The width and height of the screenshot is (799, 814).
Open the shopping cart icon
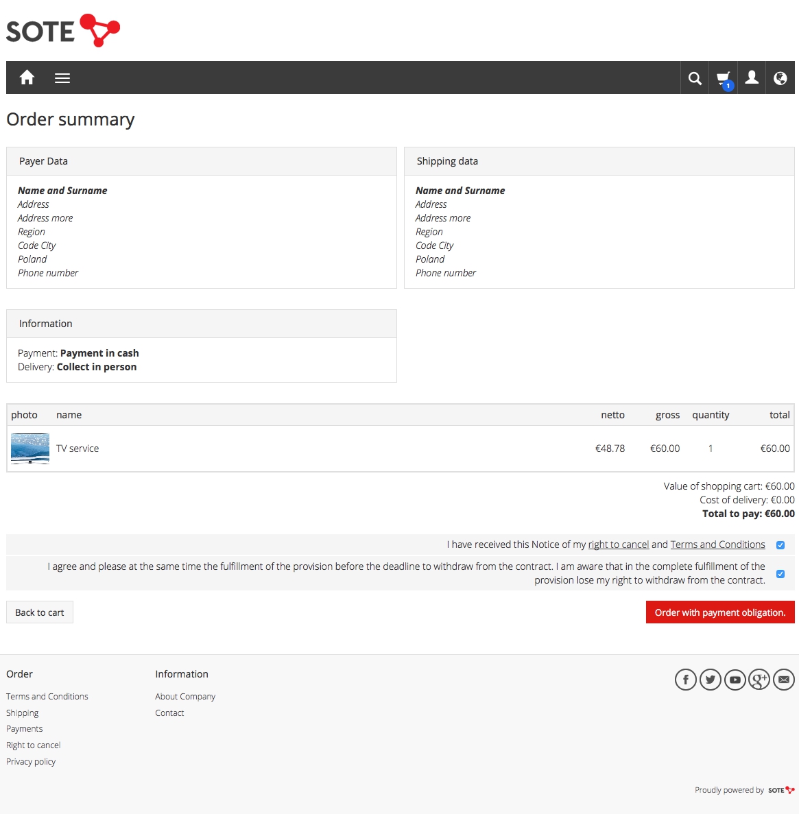coord(724,79)
